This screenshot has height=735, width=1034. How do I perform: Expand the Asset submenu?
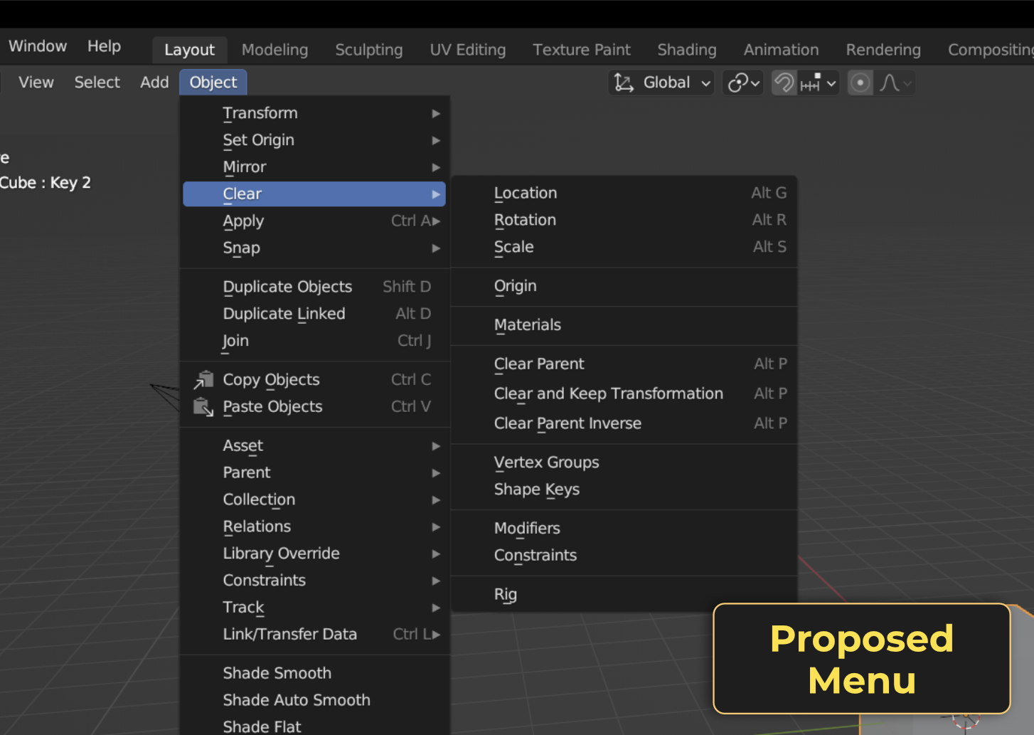tap(314, 446)
